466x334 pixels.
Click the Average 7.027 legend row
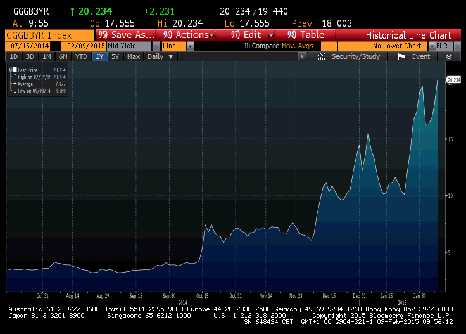tap(39, 84)
